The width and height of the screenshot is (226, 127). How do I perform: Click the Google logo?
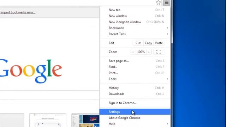(x=31, y=71)
